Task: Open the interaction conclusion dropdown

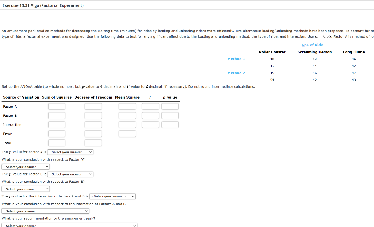Action: pos(45,211)
